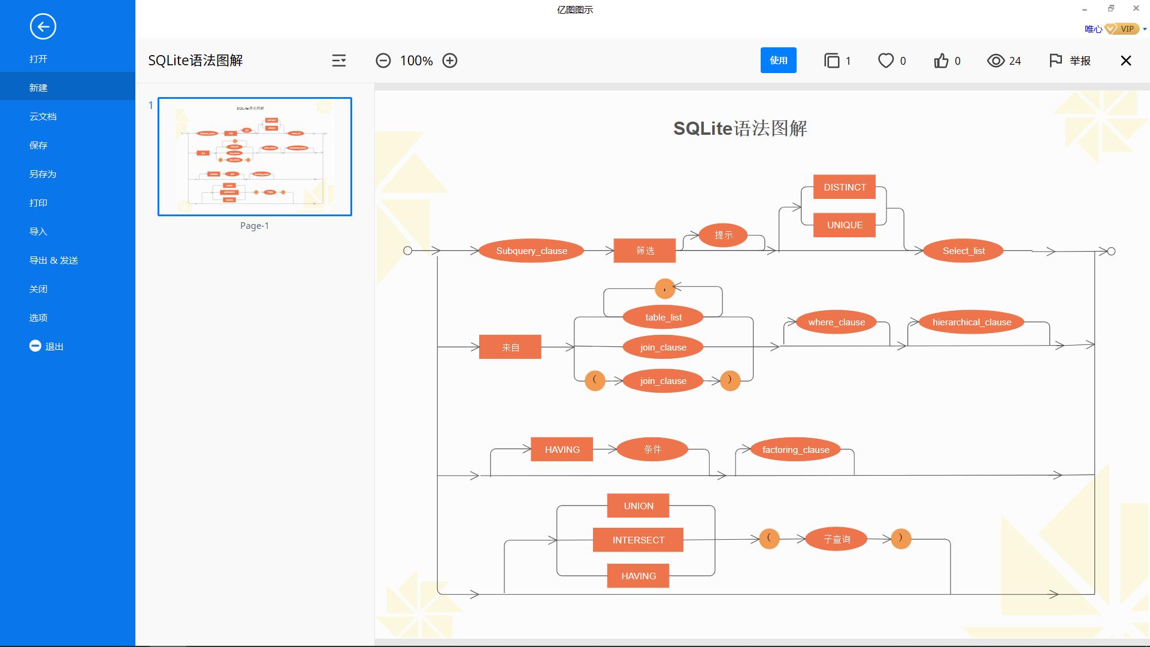Zoom out using the minus magnifier icon
Viewport: 1150px width, 647px height.
pyautogui.click(x=383, y=61)
